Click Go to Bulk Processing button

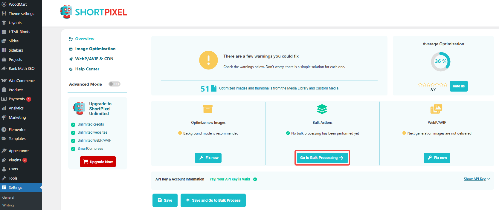point(322,158)
